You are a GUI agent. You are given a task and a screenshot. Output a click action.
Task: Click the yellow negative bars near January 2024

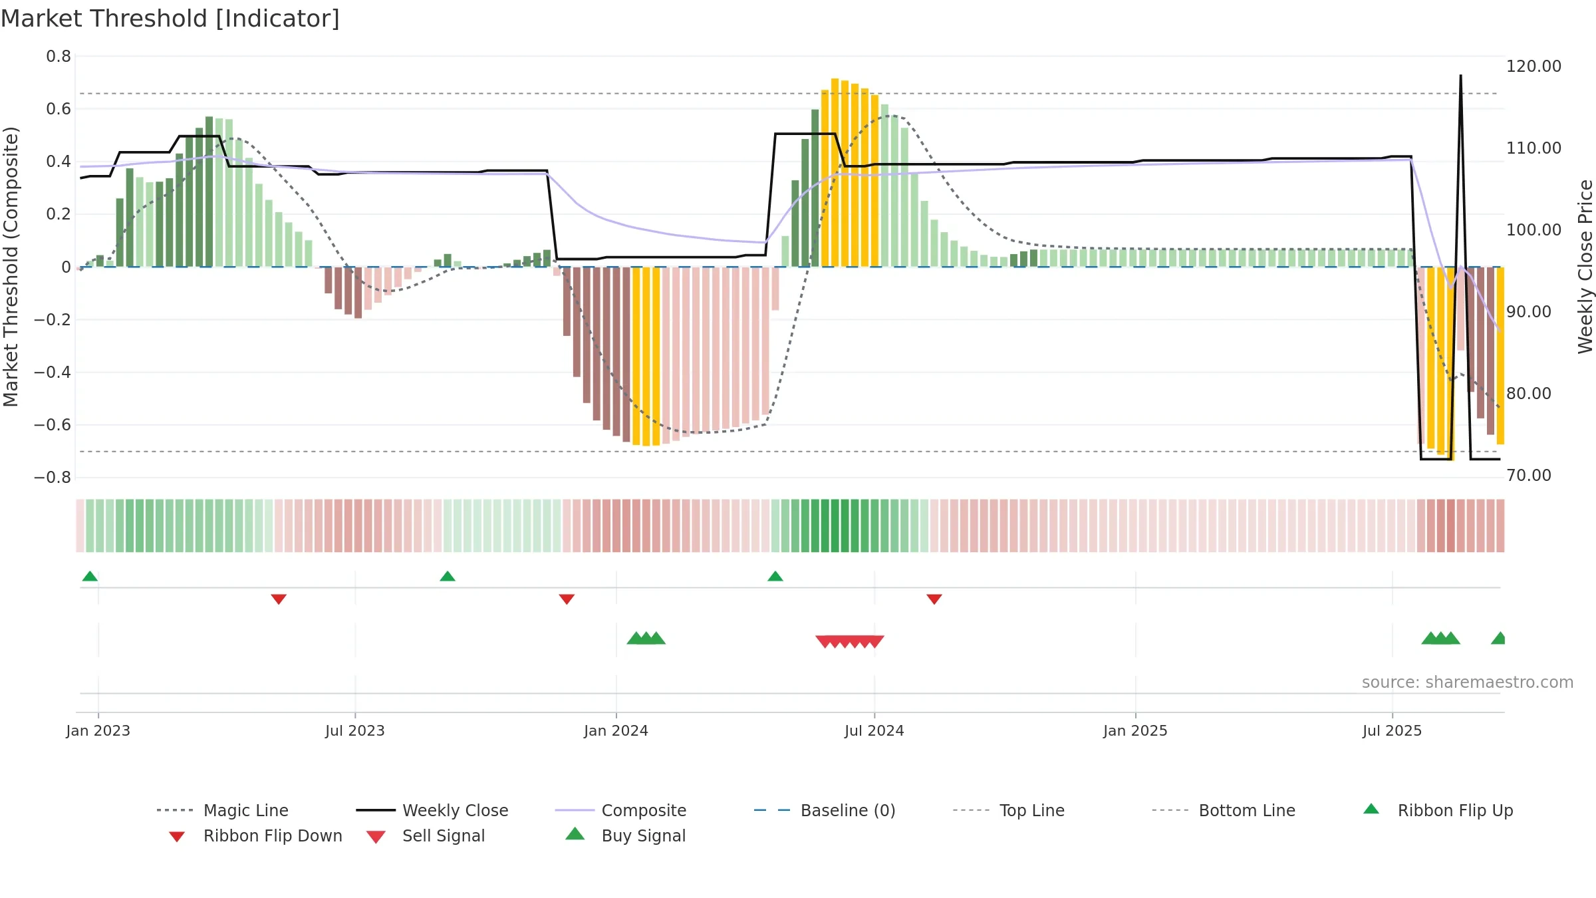click(x=646, y=356)
